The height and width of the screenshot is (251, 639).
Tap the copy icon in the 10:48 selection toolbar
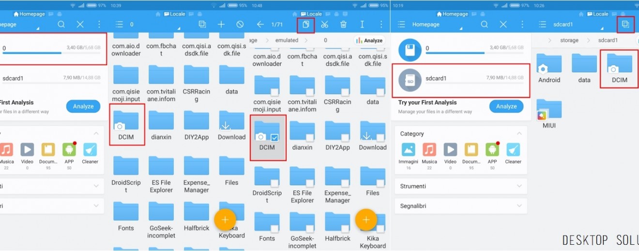click(x=305, y=24)
